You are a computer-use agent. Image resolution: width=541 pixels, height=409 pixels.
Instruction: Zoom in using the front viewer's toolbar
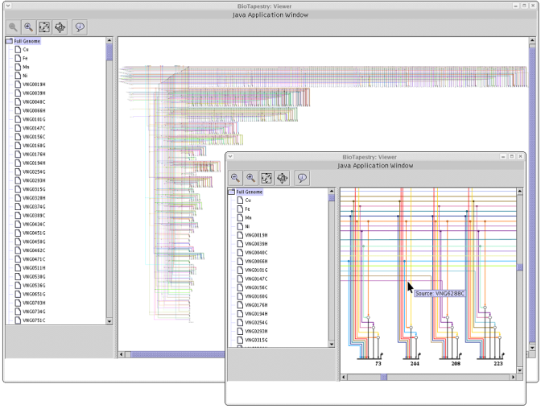pyautogui.click(x=251, y=178)
